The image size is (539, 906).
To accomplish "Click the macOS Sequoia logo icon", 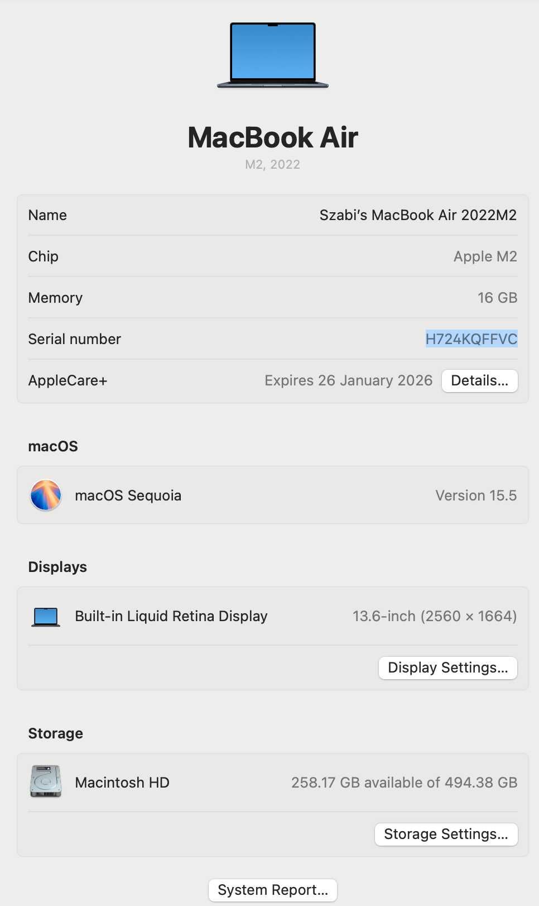I will pos(46,495).
